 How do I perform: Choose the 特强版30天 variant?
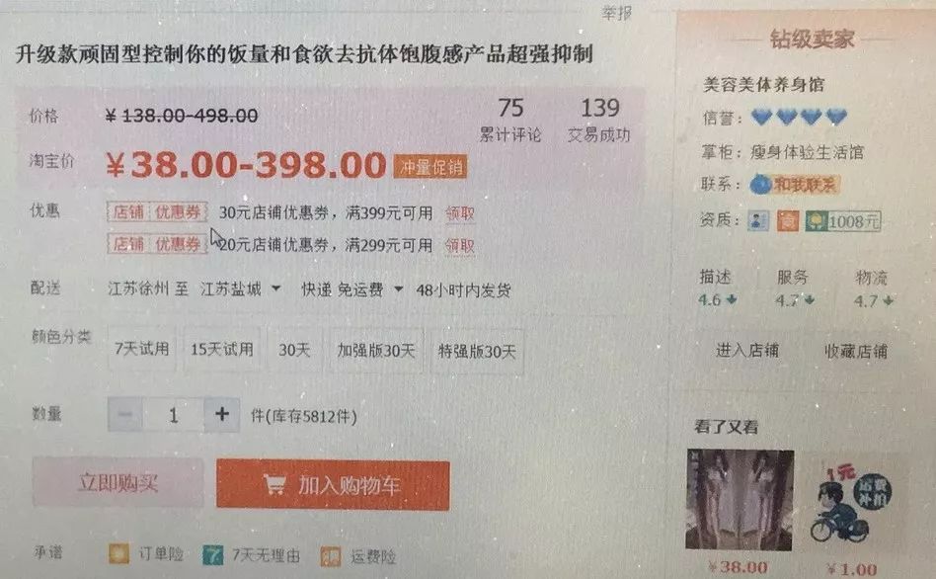tap(477, 352)
